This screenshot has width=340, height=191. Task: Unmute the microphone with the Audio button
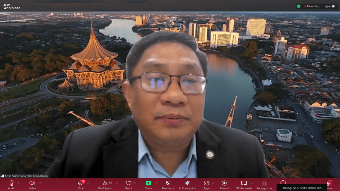(x=12, y=184)
